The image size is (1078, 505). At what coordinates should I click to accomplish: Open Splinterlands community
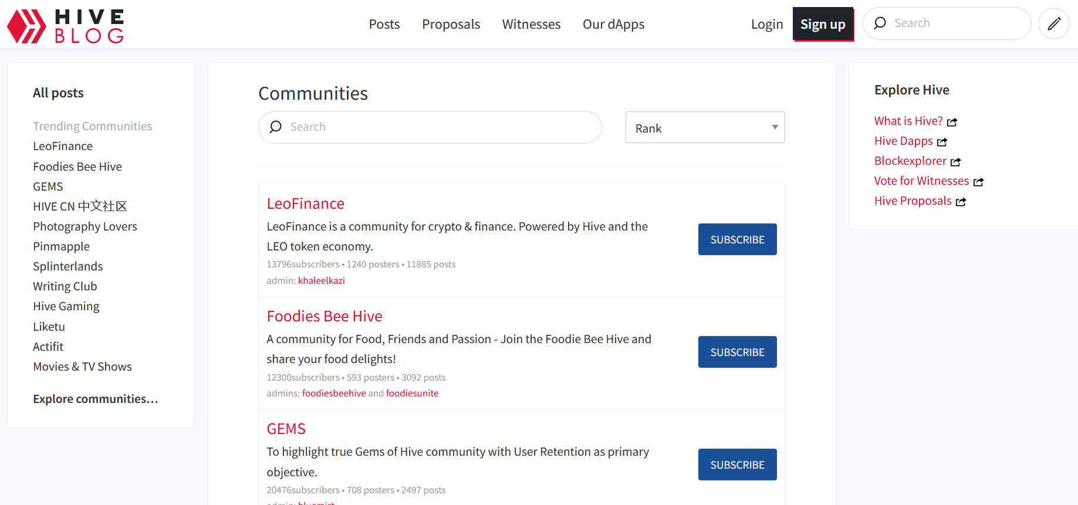(x=68, y=266)
